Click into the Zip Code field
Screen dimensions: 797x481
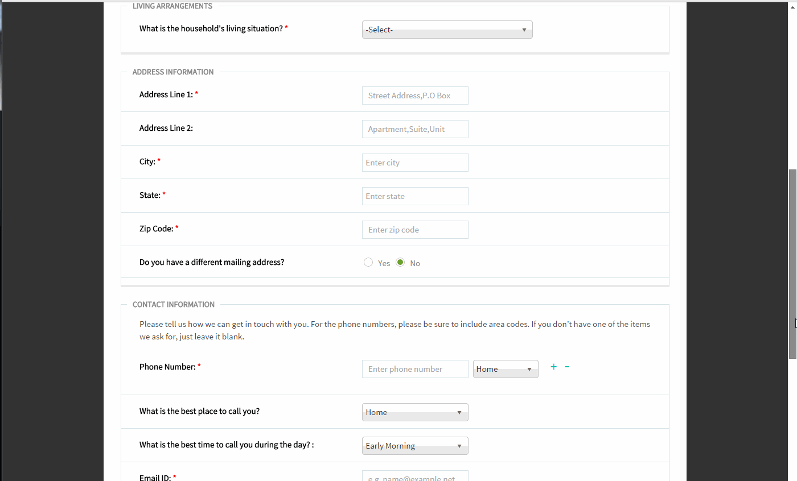(415, 230)
